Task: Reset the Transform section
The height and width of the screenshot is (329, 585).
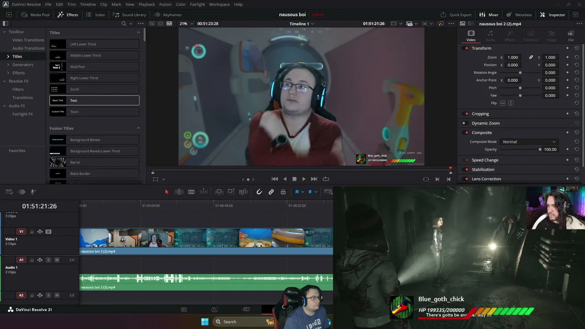Action: pos(577,48)
